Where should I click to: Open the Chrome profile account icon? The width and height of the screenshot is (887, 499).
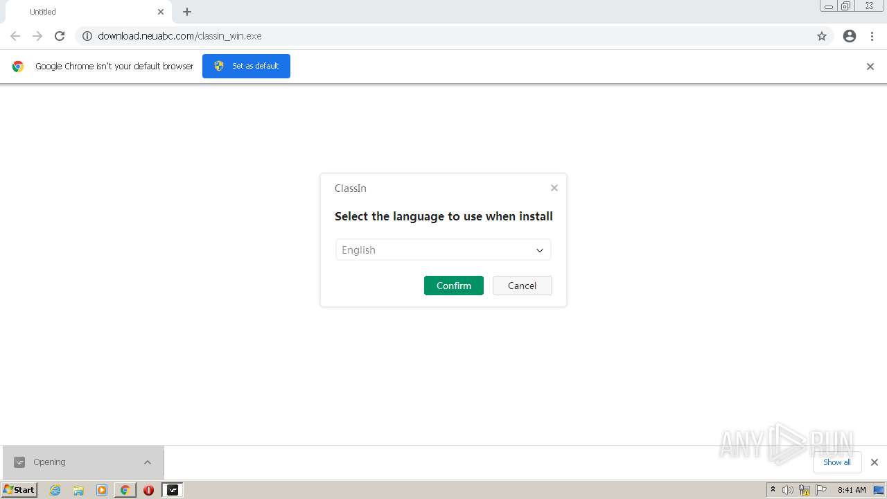coord(850,36)
